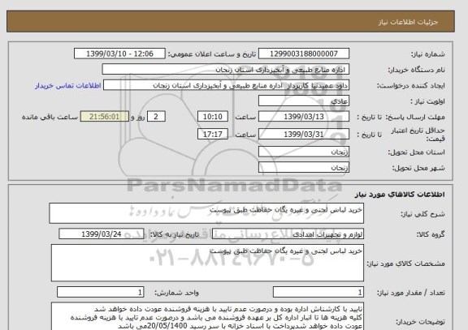The height and width of the screenshot is (330, 468).
Task: Click the توضیحات خریدار text area
Action: coord(207,316)
